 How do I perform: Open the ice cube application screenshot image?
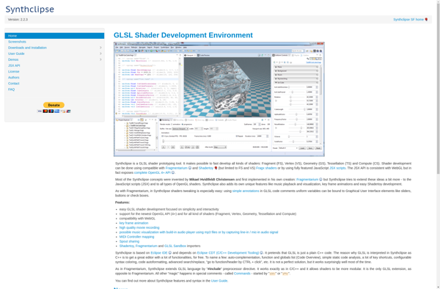click(x=219, y=99)
